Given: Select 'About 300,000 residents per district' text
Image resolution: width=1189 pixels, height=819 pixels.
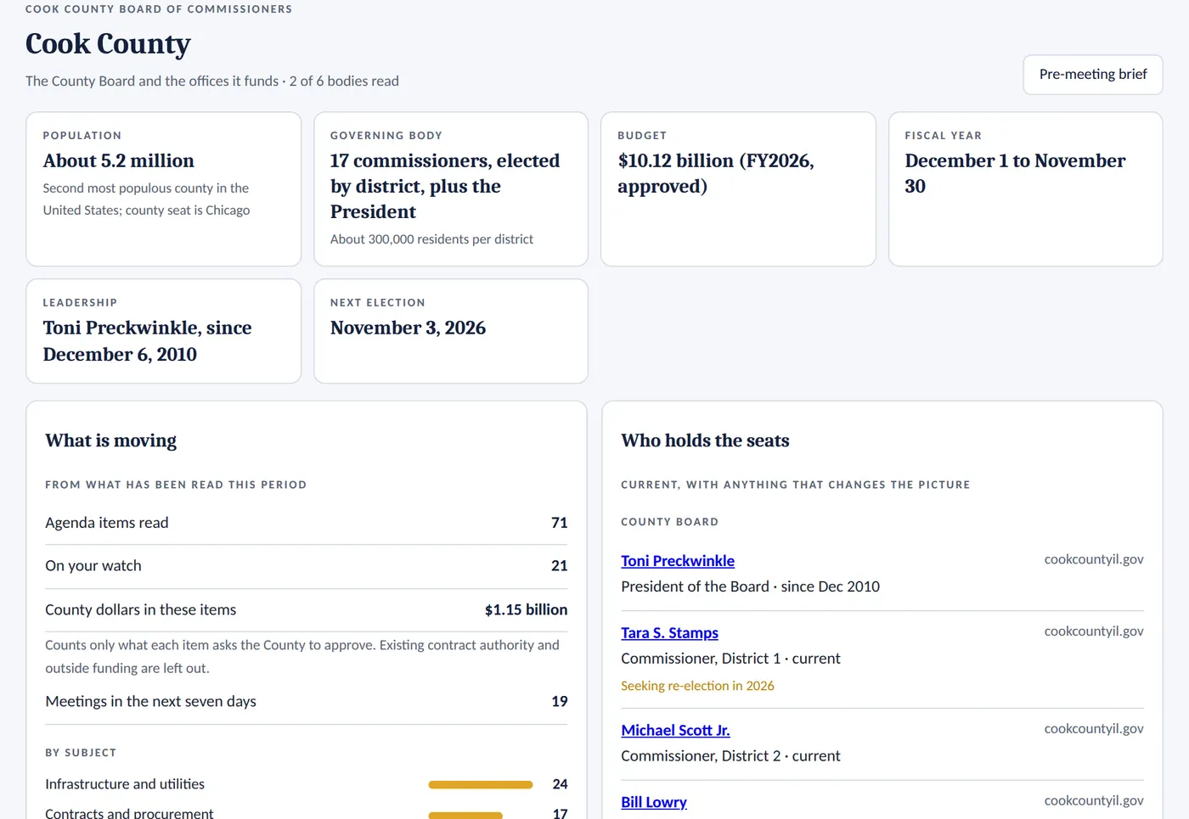Looking at the screenshot, I should click(x=431, y=239).
